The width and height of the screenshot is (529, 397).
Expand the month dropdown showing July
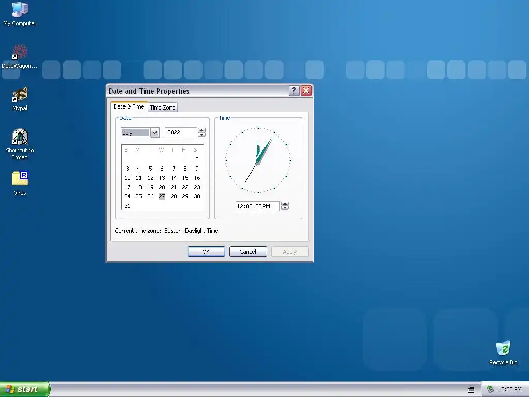154,133
